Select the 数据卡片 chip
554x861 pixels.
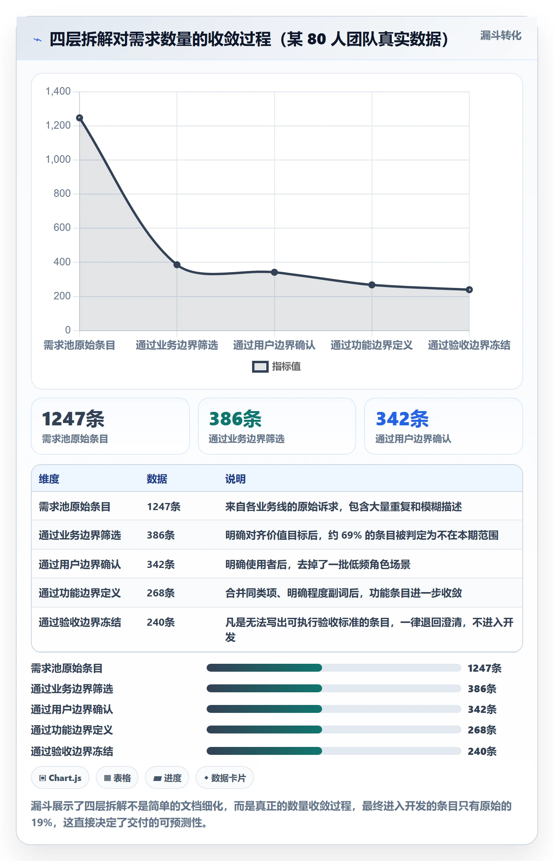[225, 778]
